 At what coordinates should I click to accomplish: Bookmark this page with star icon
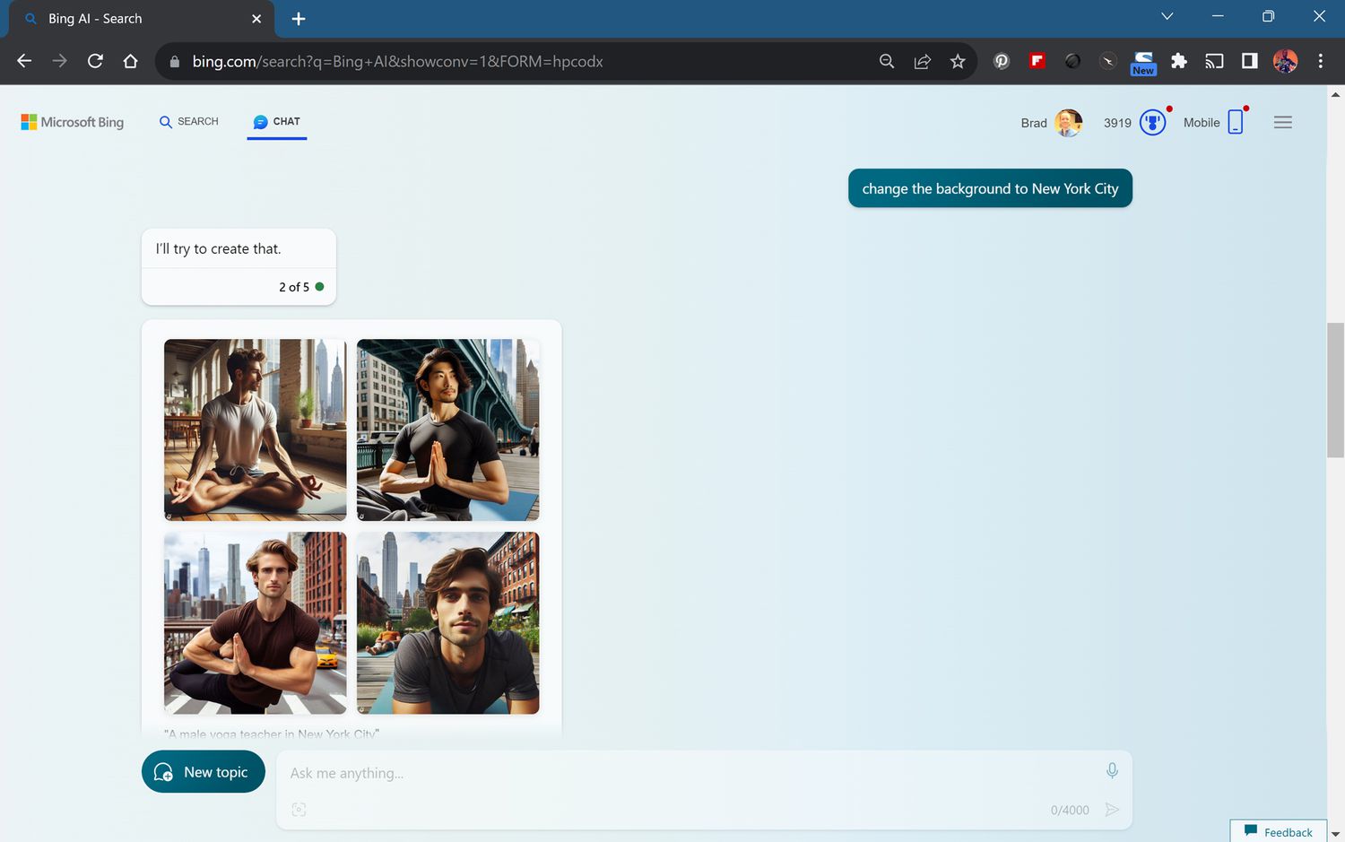coord(958,61)
